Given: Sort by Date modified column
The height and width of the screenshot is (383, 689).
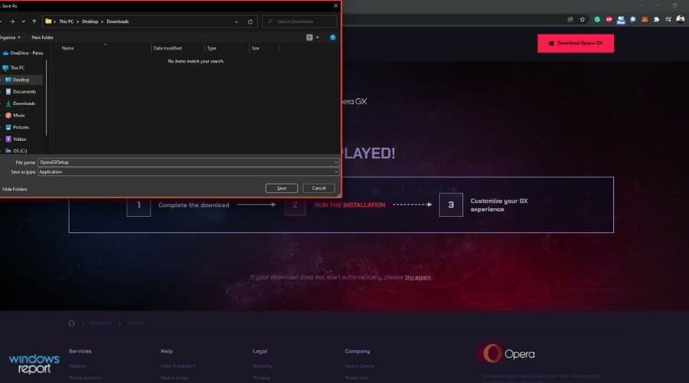Looking at the screenshot, I should (x=168, y=48).
